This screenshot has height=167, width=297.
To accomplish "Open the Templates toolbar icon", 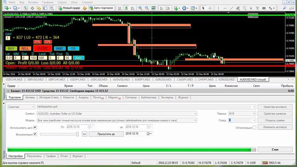I will point(193,8).
